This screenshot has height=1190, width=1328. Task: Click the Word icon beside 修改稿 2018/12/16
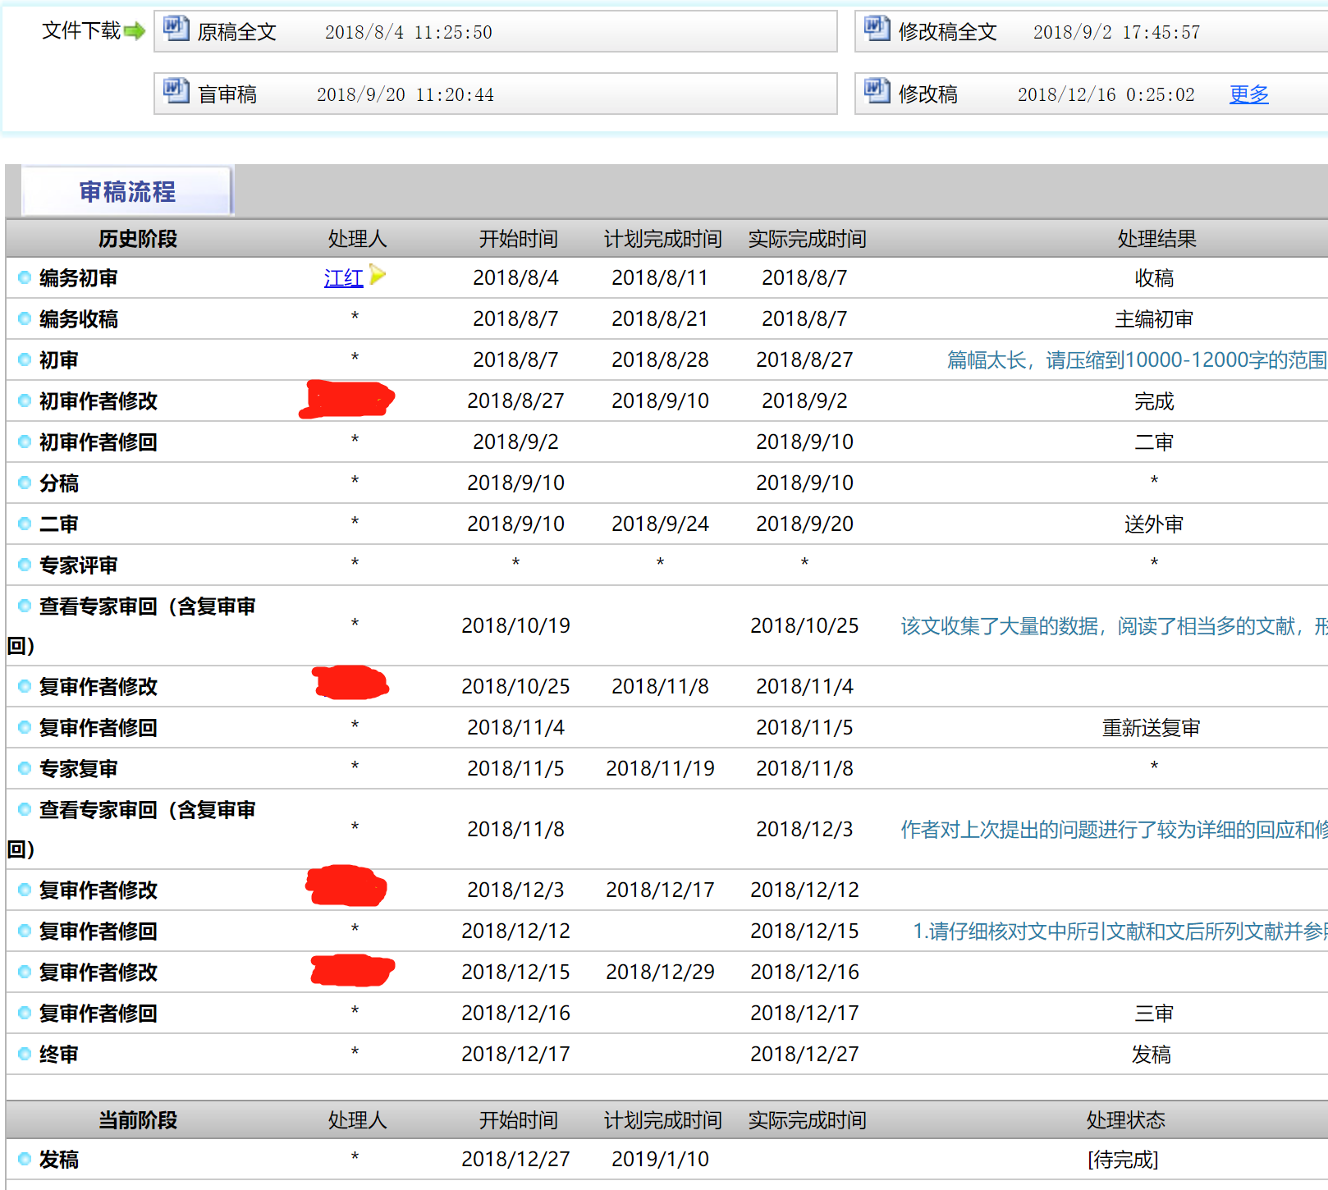pos(877,90)
